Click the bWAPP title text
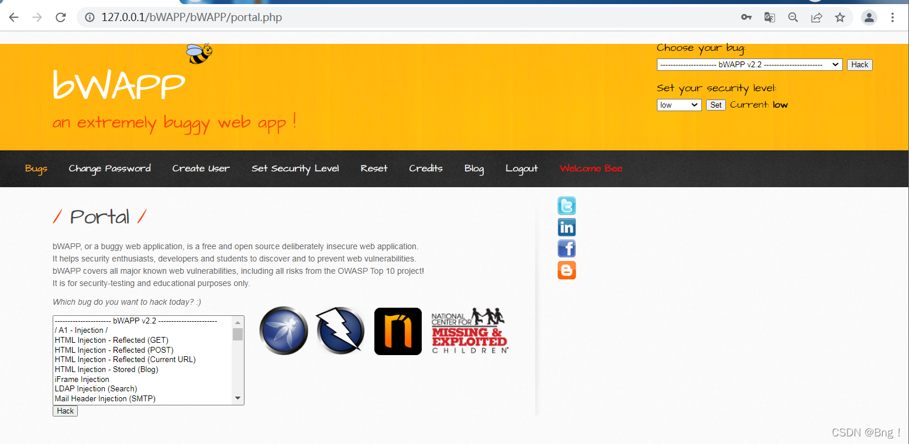909x444 pixels. (119, 87)
